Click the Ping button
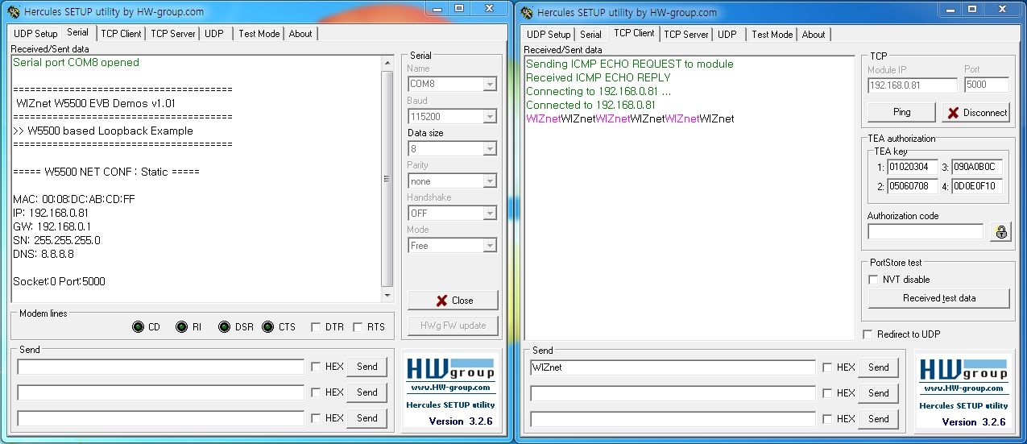 click(902, 112)
